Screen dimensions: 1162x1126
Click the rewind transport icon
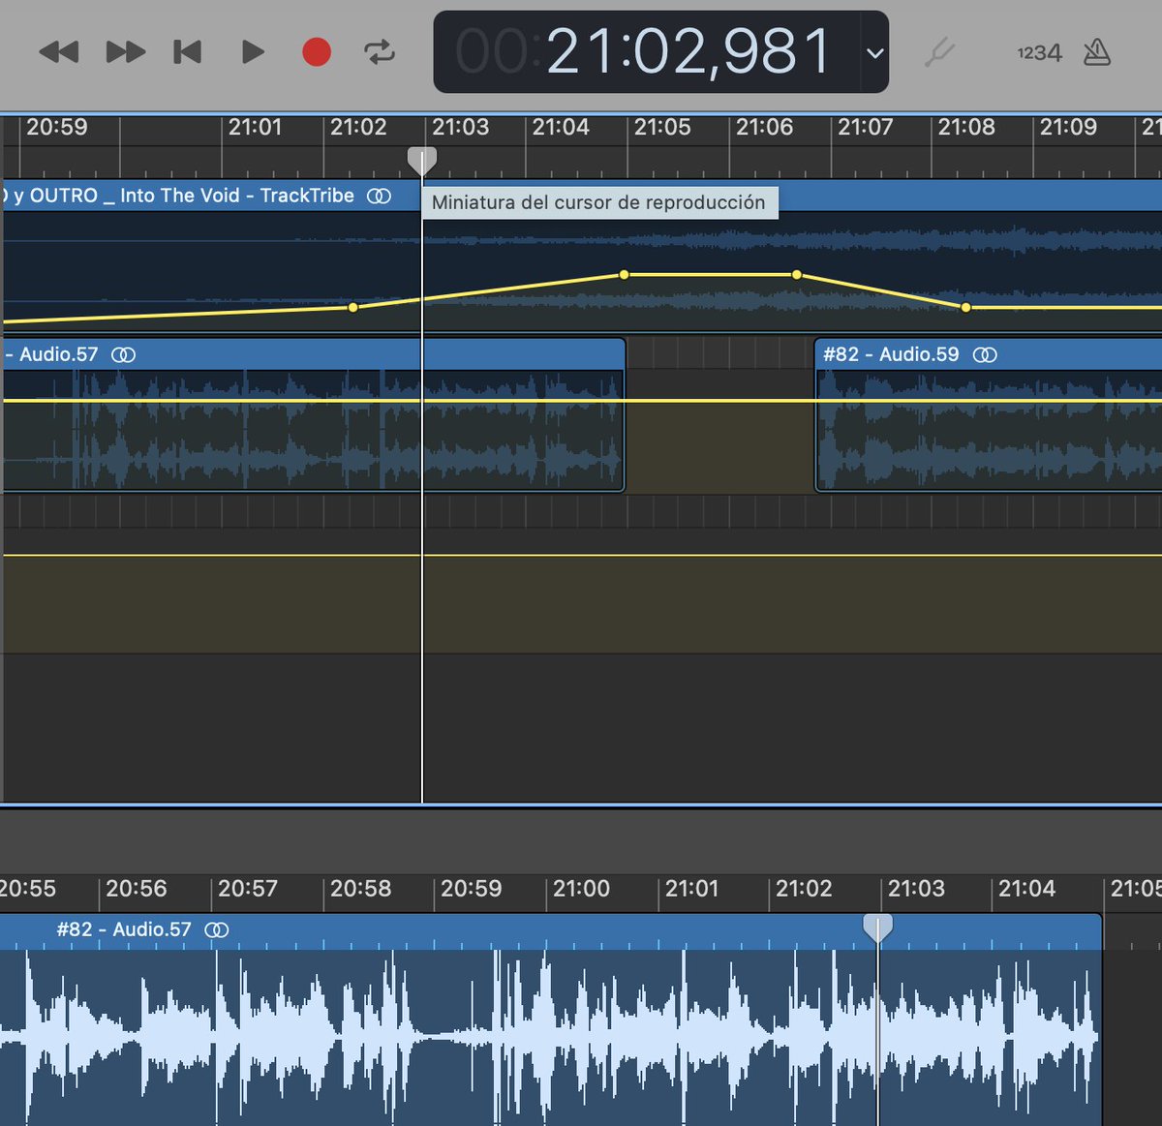[x=61, y=53]
